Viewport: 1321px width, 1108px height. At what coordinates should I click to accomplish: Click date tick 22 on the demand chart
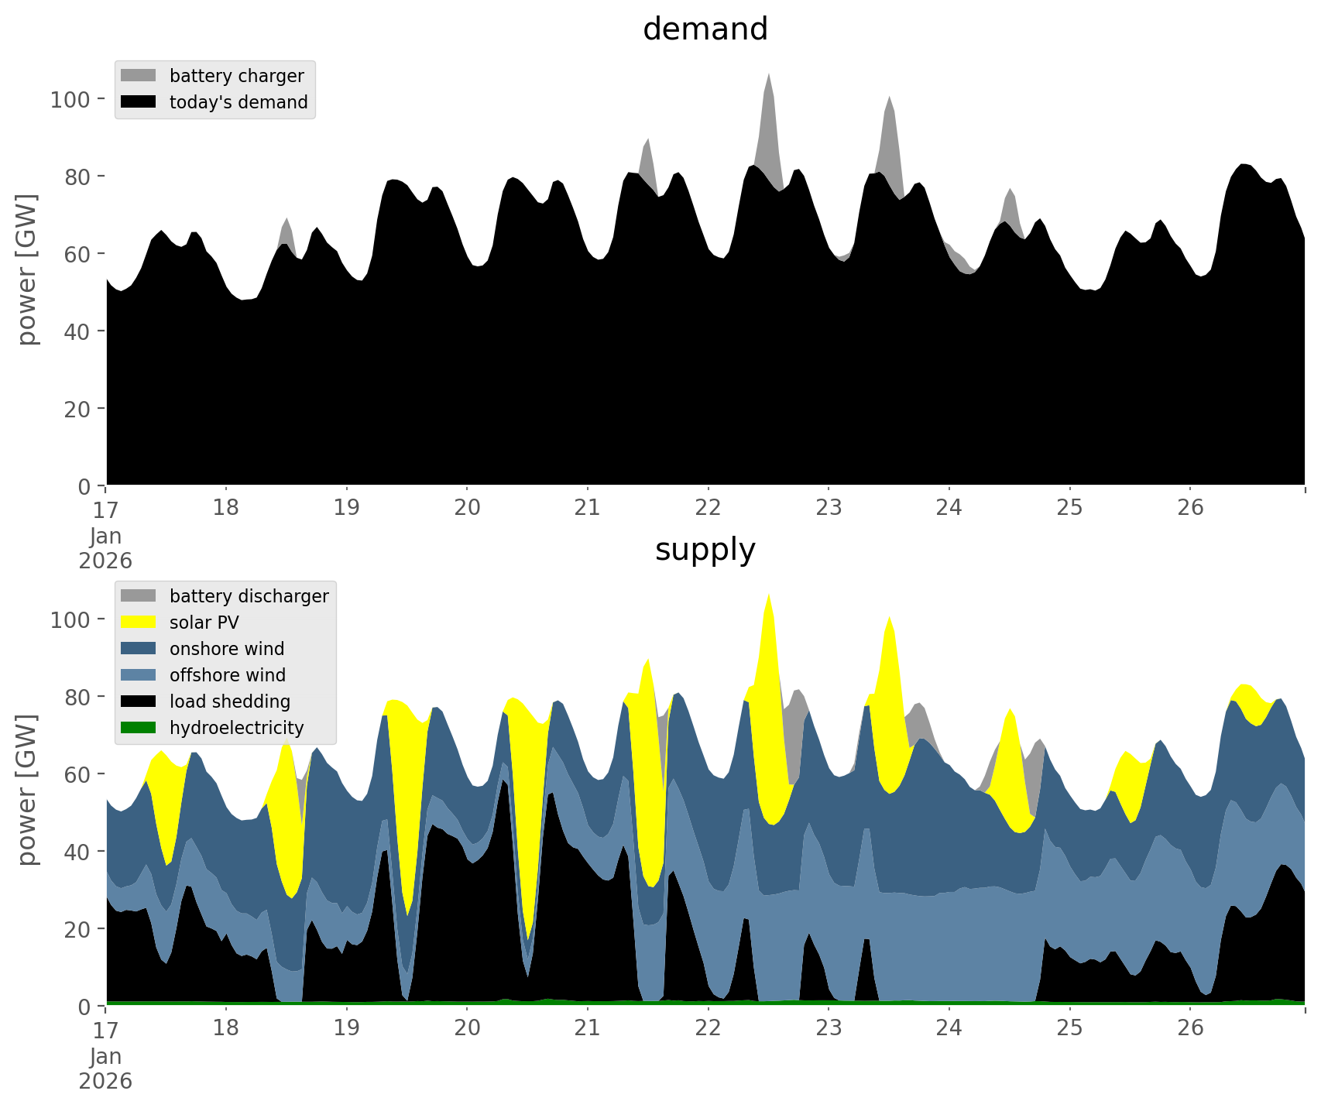708,508
